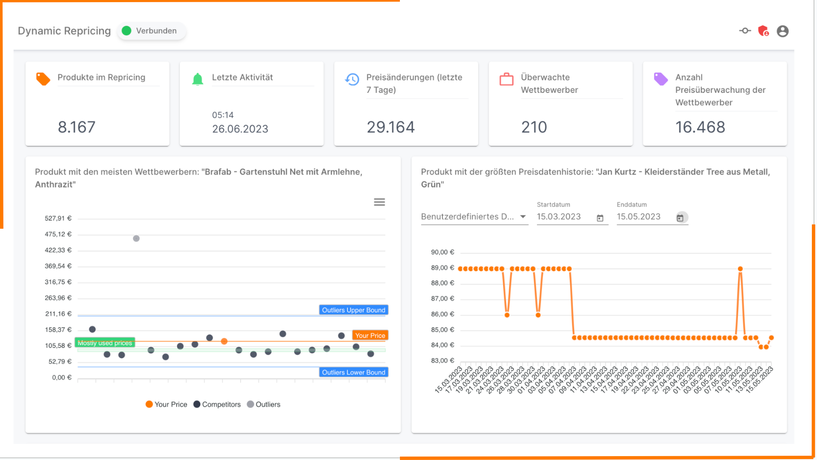Click the 210 monitored competitors value
The width and height of the screenshot is (817, 460).
[534, 127]
